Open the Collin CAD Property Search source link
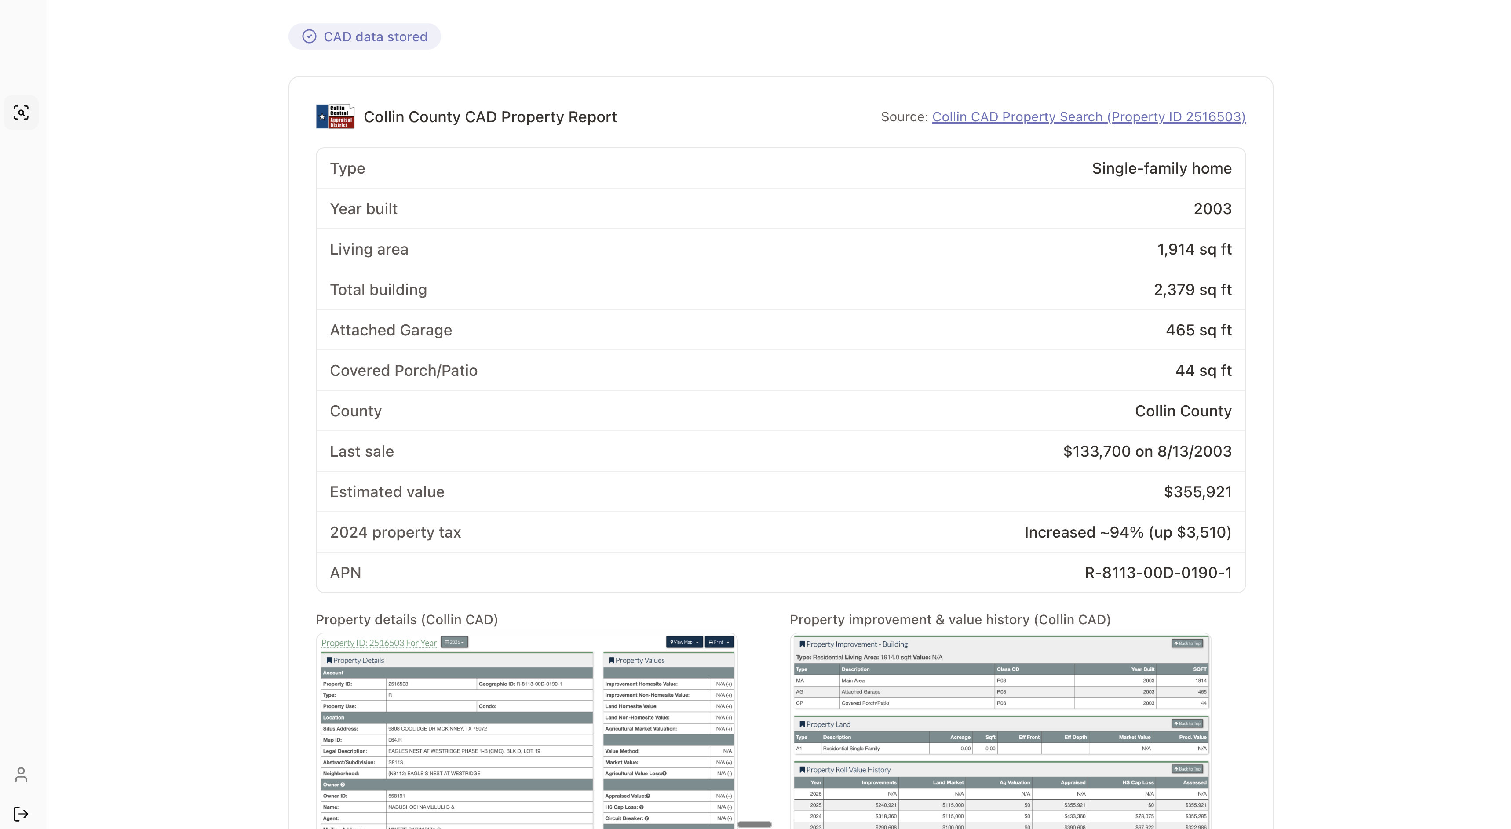1511x829 pixels. (1089, 116)
